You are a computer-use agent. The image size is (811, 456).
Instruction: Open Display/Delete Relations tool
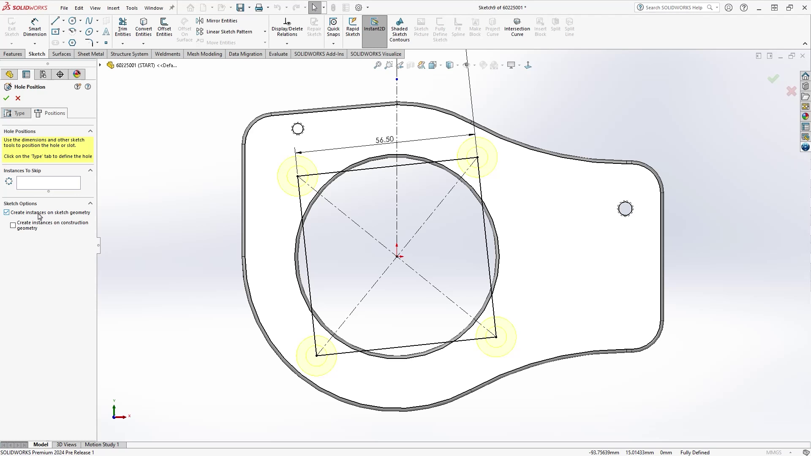287,27
